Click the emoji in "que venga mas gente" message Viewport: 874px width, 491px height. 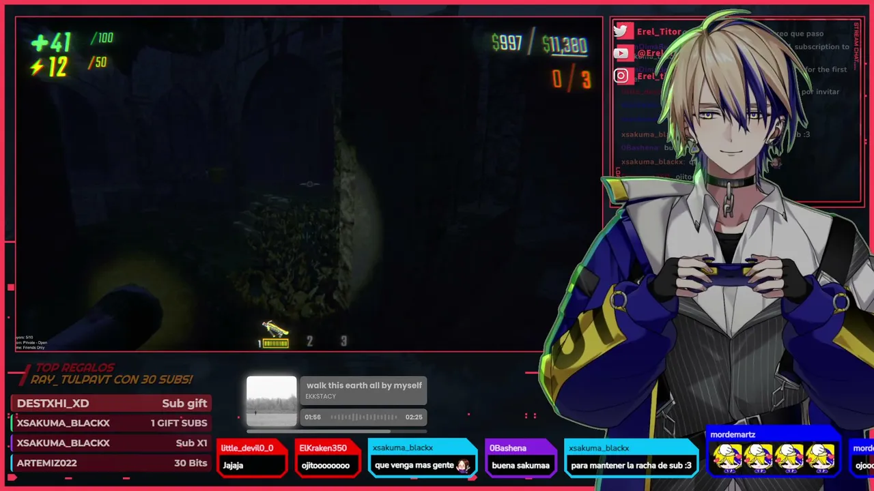click(463, 466)
